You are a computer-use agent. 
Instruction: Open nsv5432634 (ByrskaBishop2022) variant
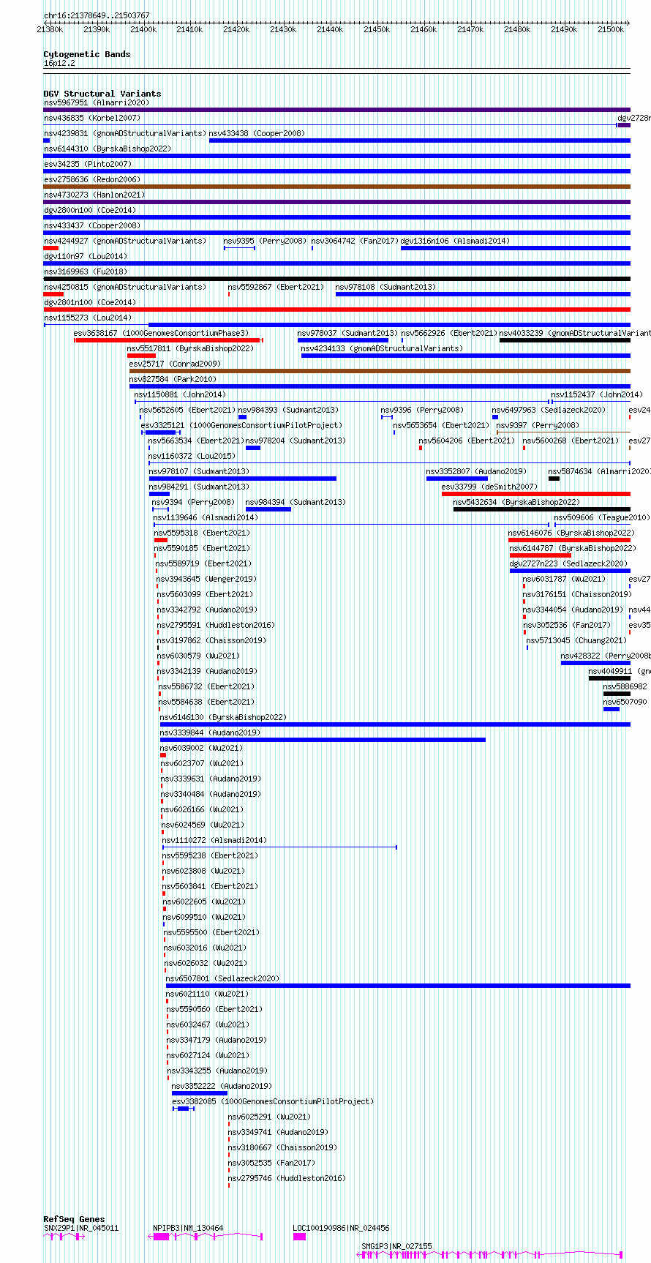pyautogui.click(x=516, y=502)
